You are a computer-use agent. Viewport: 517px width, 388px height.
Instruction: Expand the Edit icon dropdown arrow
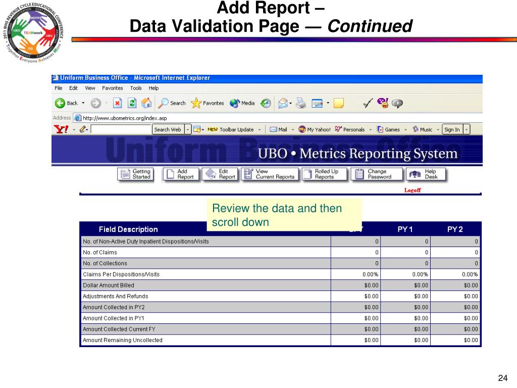(328, 103)
